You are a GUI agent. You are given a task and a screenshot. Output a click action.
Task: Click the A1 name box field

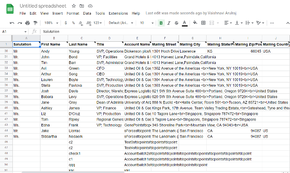point(14,32)
